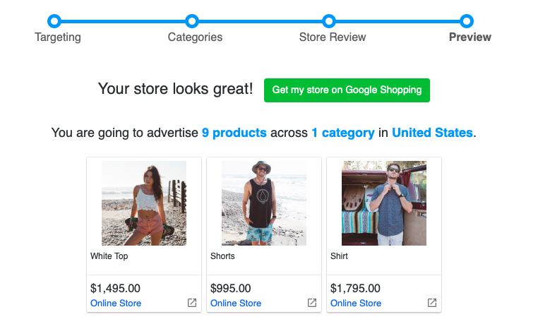
Task: Click the Targeting step circle
Action: click(x=55, y=21)
